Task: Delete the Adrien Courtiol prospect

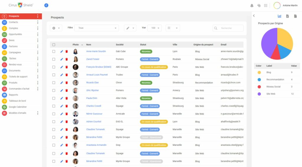Action: (67, 122)
